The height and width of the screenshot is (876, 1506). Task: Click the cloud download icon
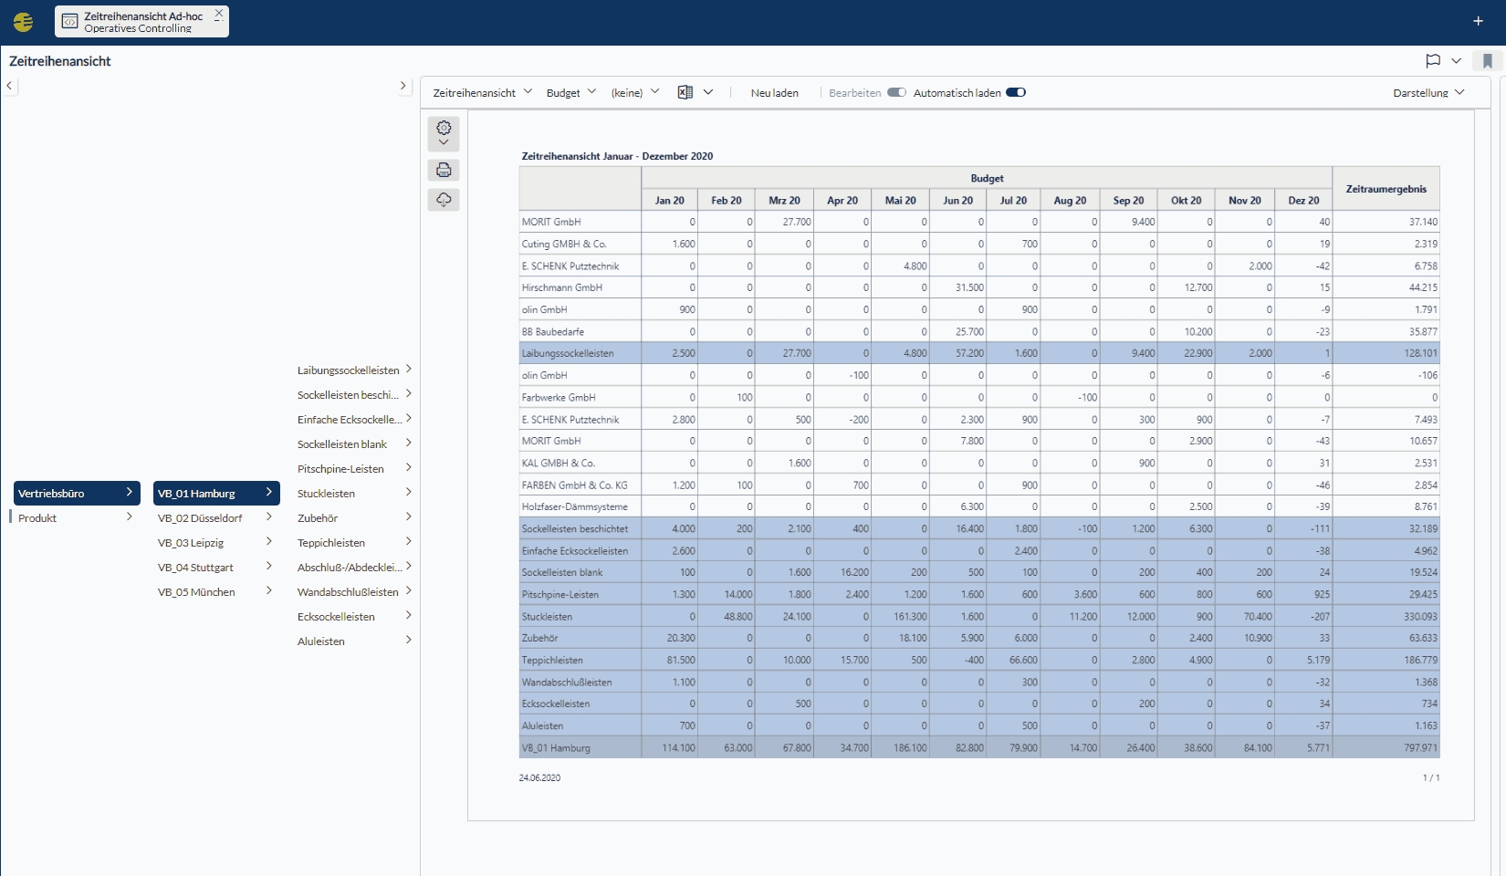click(444, 200)
